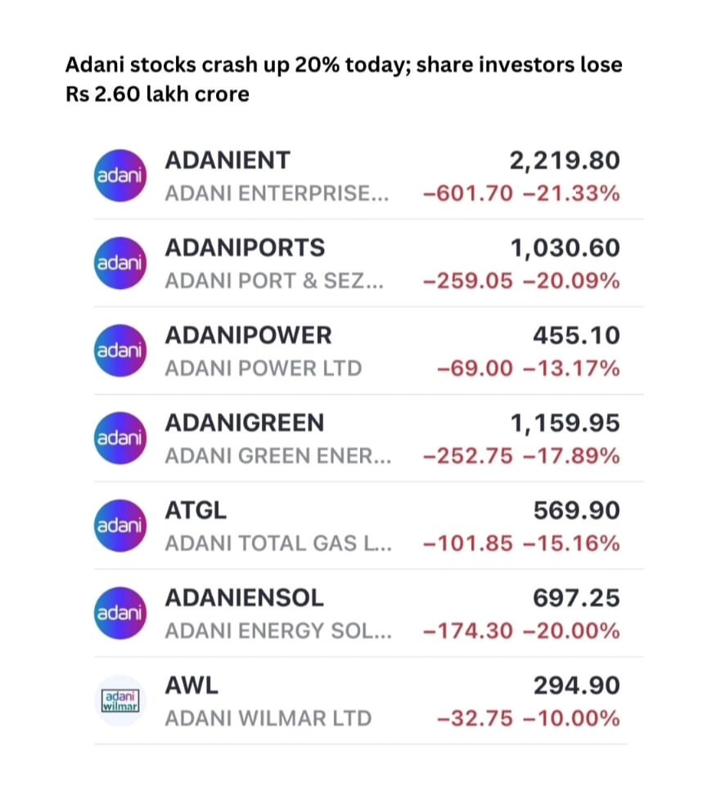Select the 455.10 price of ADANIPOWER
Image resolution: width=707 pixels, height=792 pixels.
[x=576, y=335]
